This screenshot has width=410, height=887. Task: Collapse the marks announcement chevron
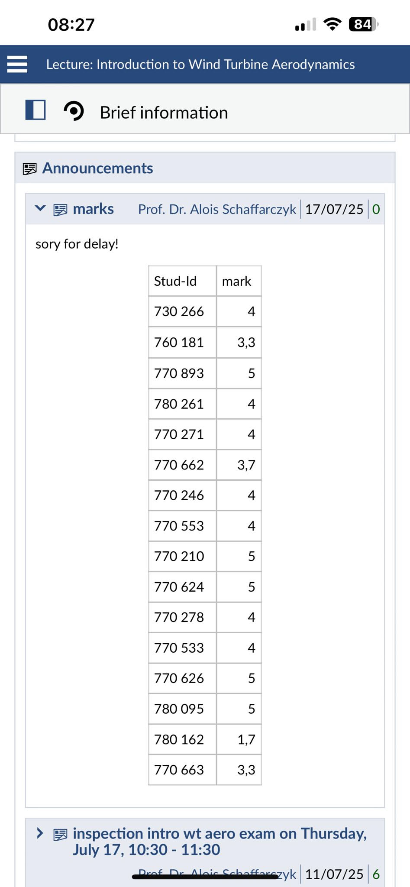[x=40, y=208]
